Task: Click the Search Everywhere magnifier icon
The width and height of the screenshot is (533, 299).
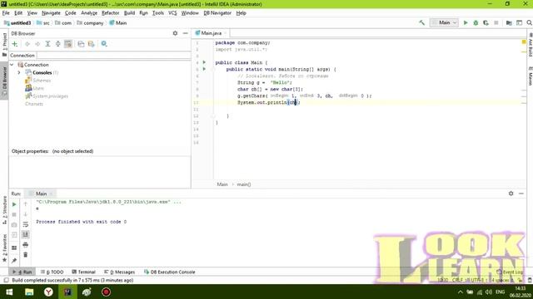Action: [530, 22]
